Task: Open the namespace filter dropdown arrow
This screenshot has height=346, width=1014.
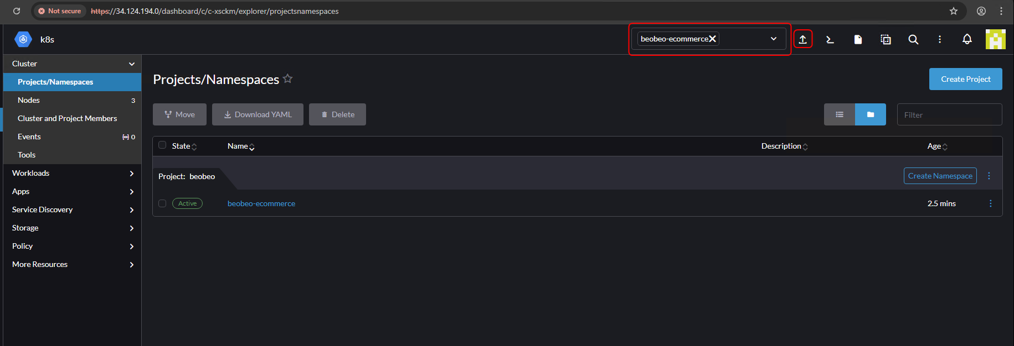Action: click(x=774, y=39)
